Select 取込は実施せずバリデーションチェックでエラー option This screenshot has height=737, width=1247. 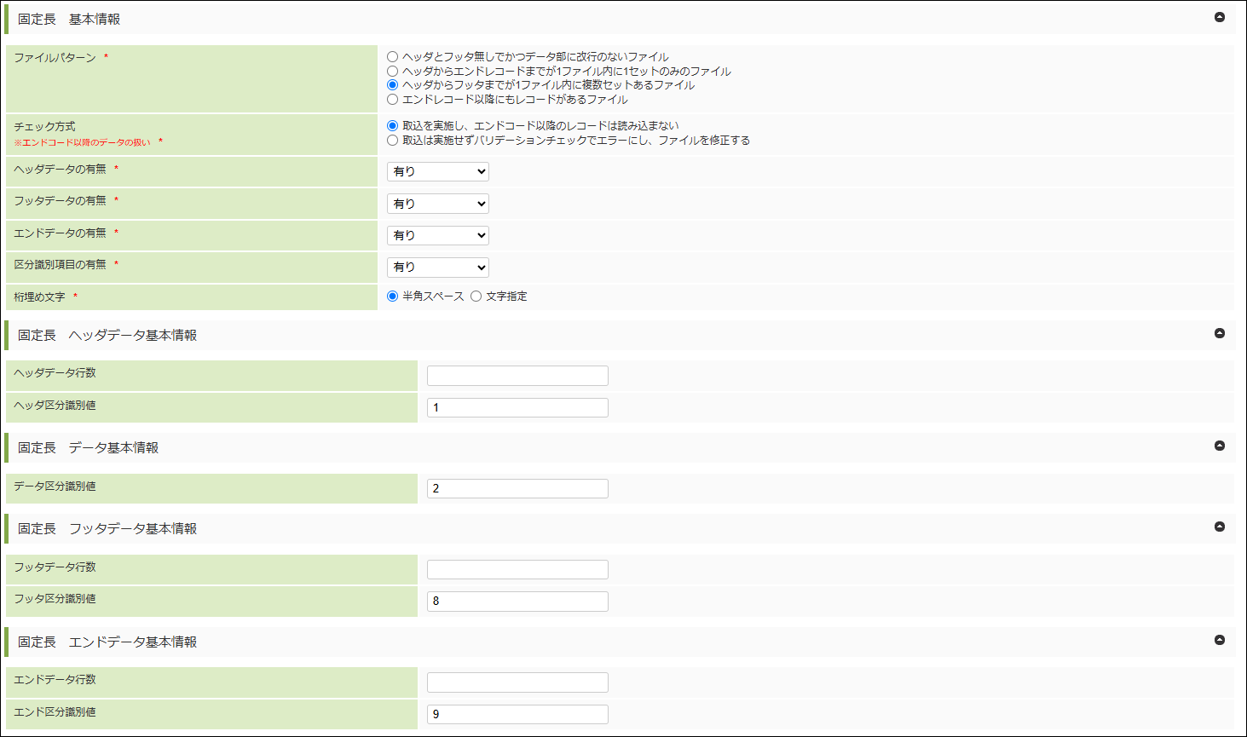(x=393, y=141)
